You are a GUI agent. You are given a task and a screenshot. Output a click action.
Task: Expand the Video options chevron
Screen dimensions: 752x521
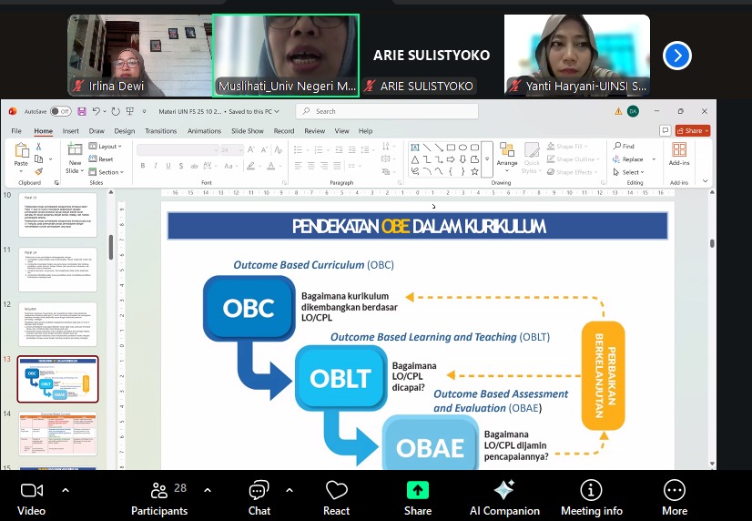pos(65,489)
